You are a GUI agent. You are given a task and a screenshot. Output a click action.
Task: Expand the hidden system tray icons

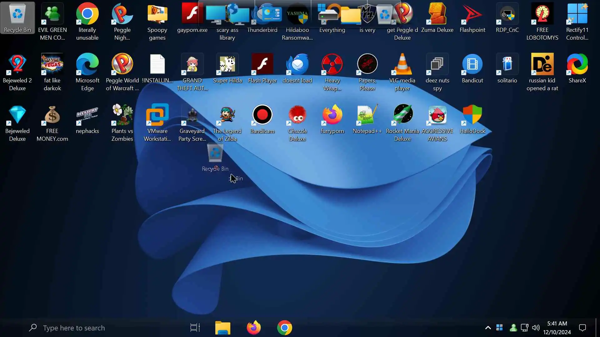click(488, 328)
